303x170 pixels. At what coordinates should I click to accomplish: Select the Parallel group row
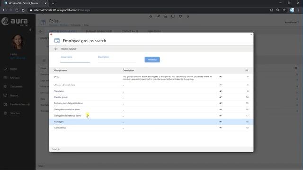[151, 97]
